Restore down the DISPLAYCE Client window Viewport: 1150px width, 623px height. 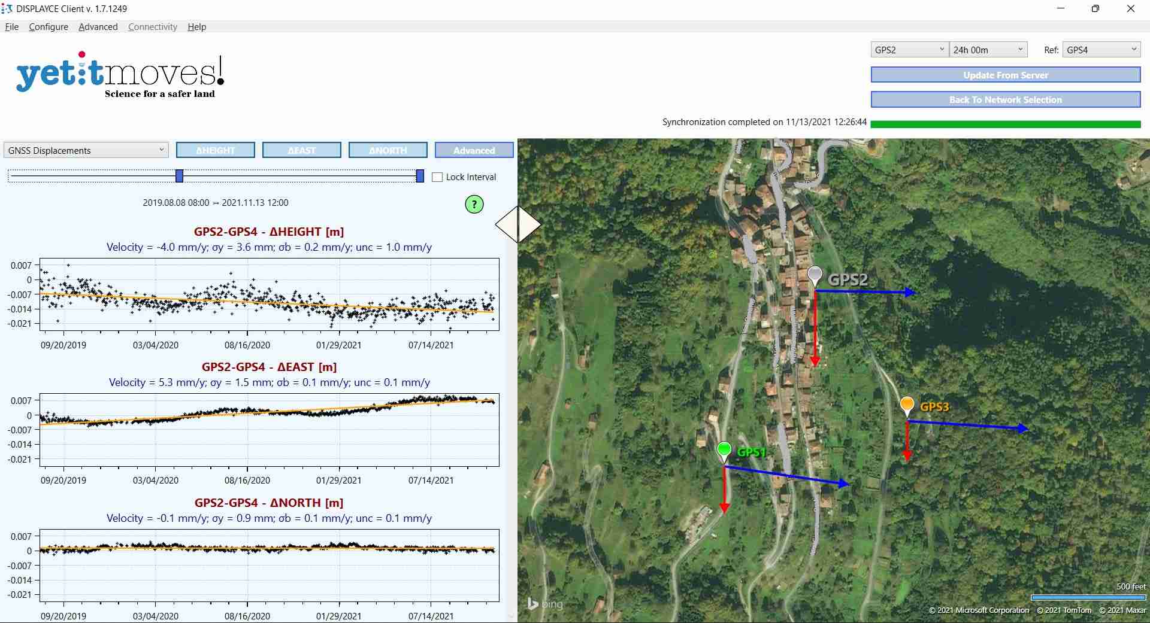click(x=1095, y=8)
